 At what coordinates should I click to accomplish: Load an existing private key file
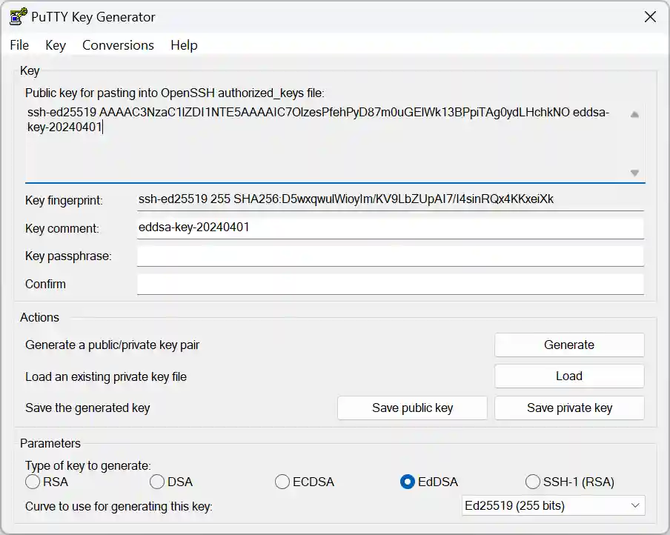click(568, 376)
